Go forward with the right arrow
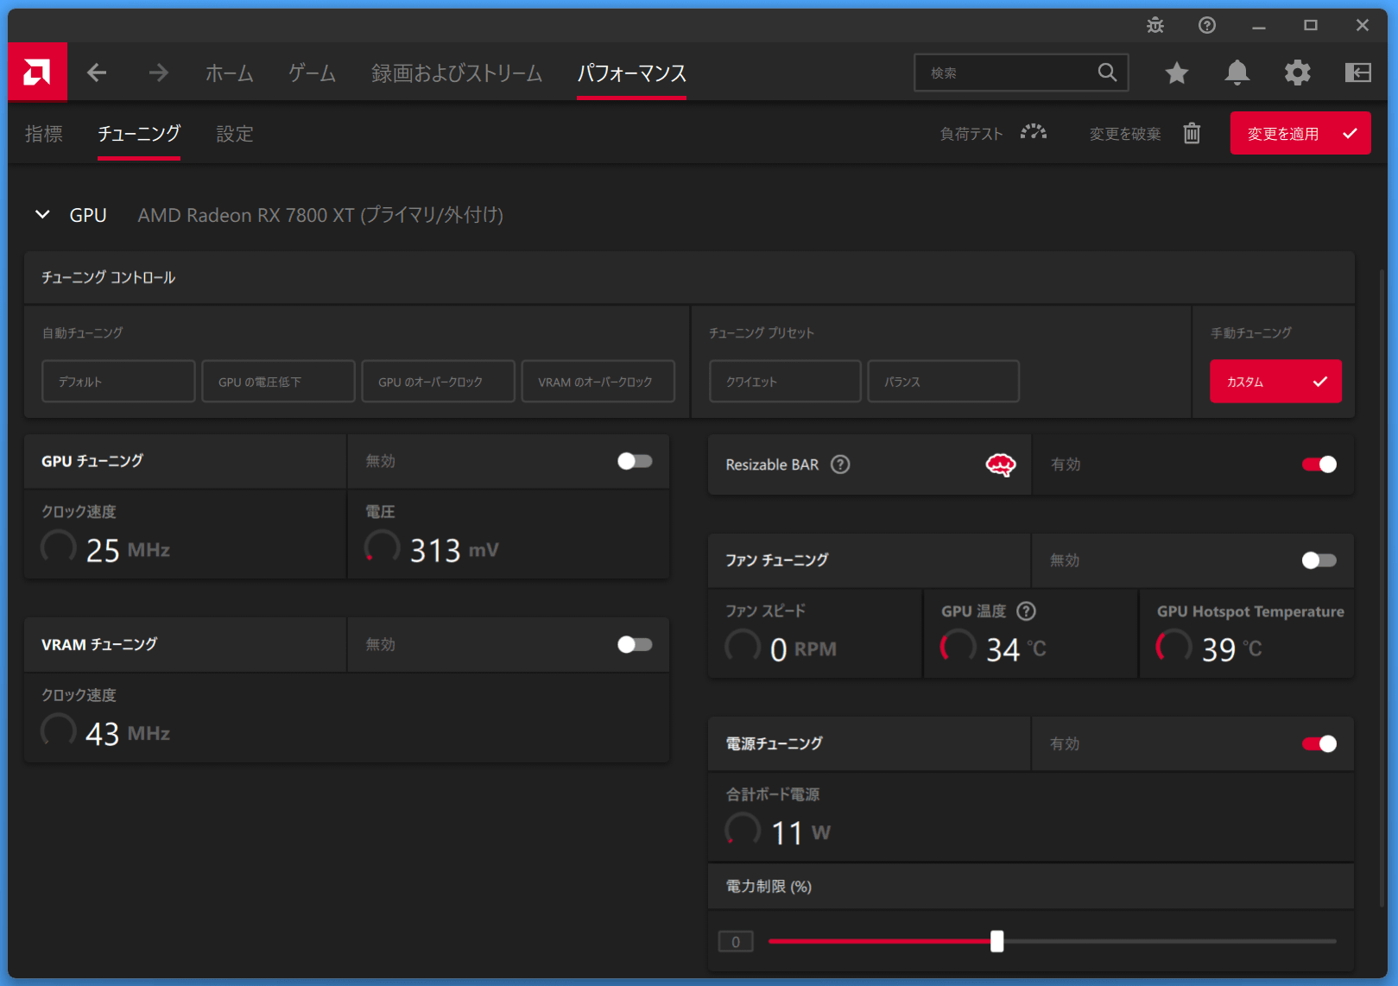The width and height of the screenshot is (1398, 986). [158, 73]
